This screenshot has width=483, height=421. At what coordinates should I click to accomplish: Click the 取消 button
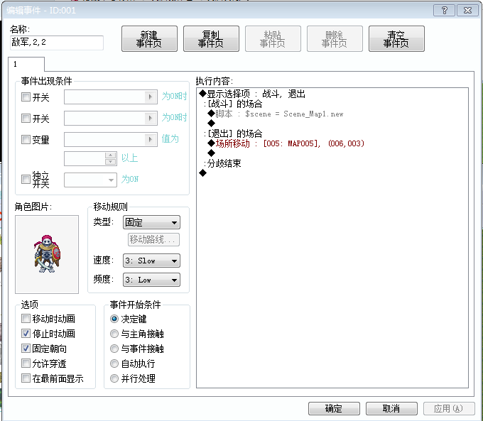(391, 408)
